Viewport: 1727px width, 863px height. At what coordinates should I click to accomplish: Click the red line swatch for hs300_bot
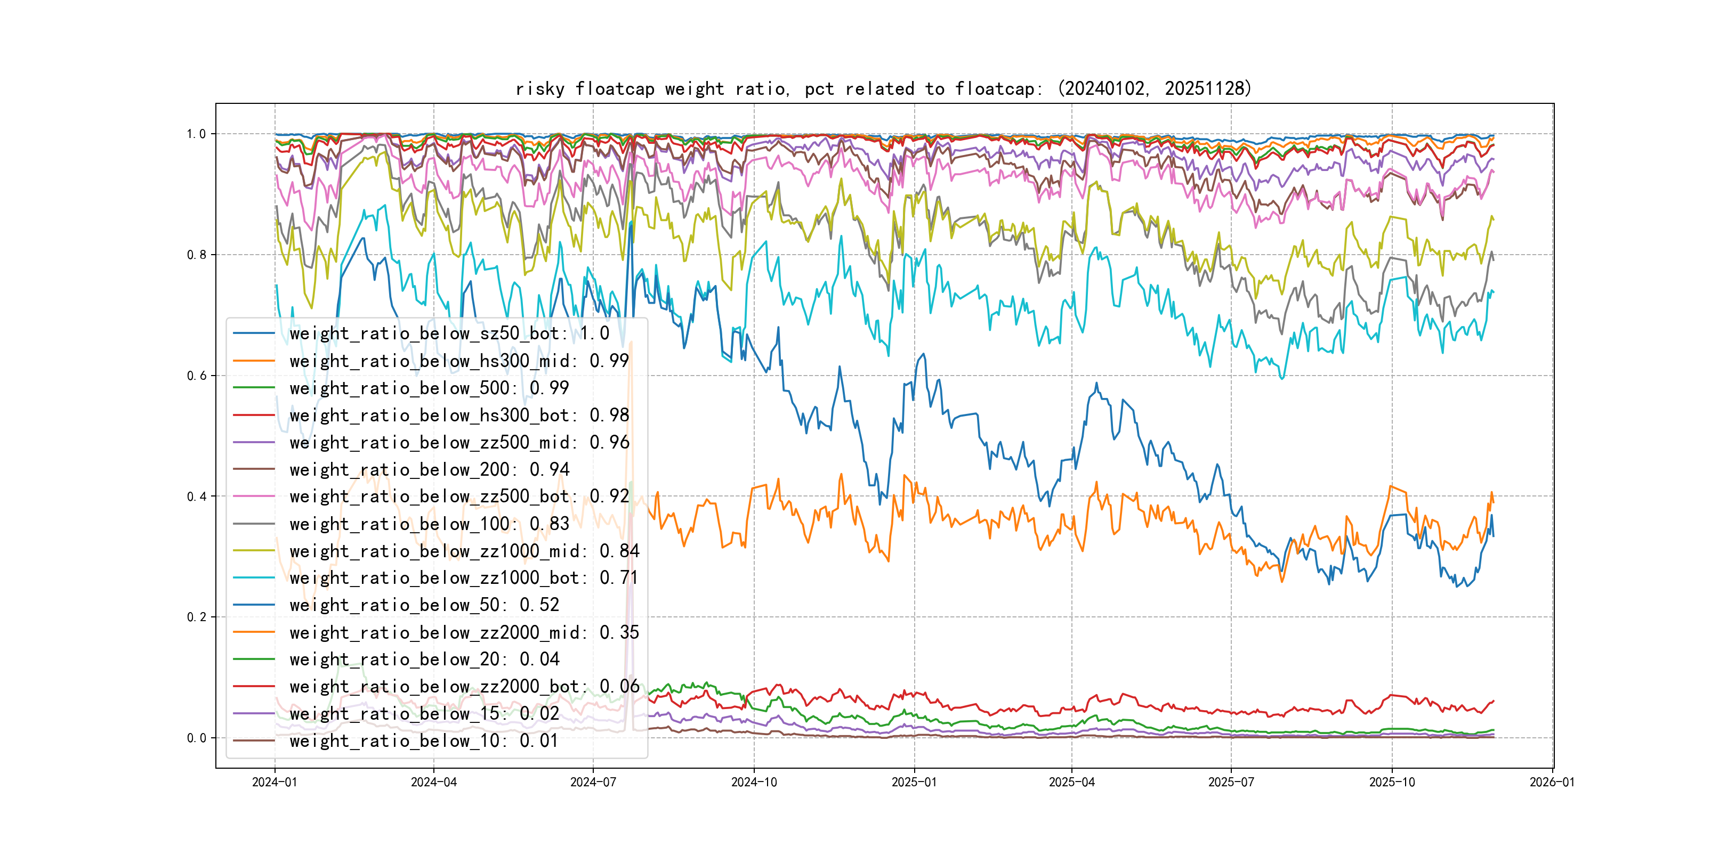[x=253, y=416]
